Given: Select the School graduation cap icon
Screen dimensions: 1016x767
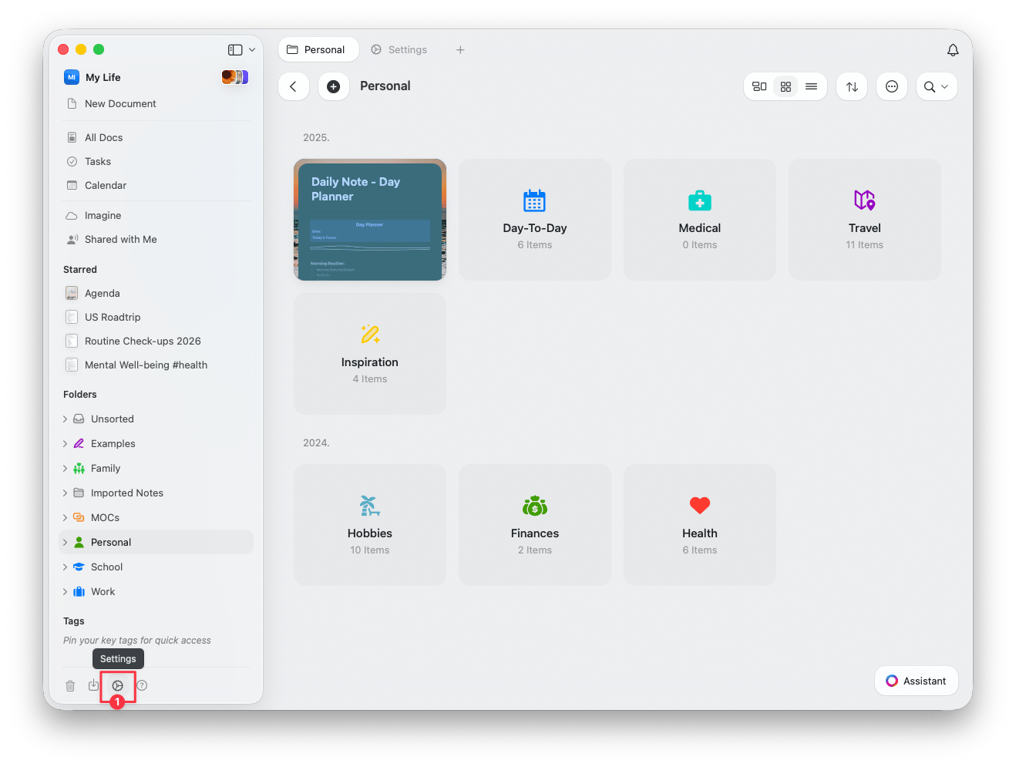Looking at the screenshot, I should coord(79,567).
